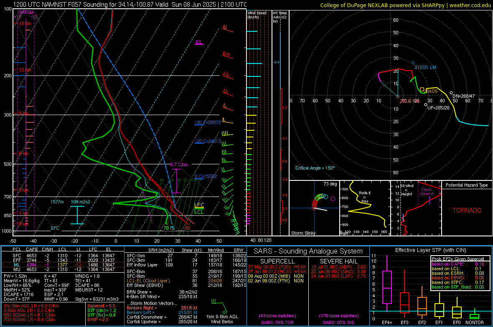
Task: Click the magenta EL marker label
Action: tap(199, 42)
